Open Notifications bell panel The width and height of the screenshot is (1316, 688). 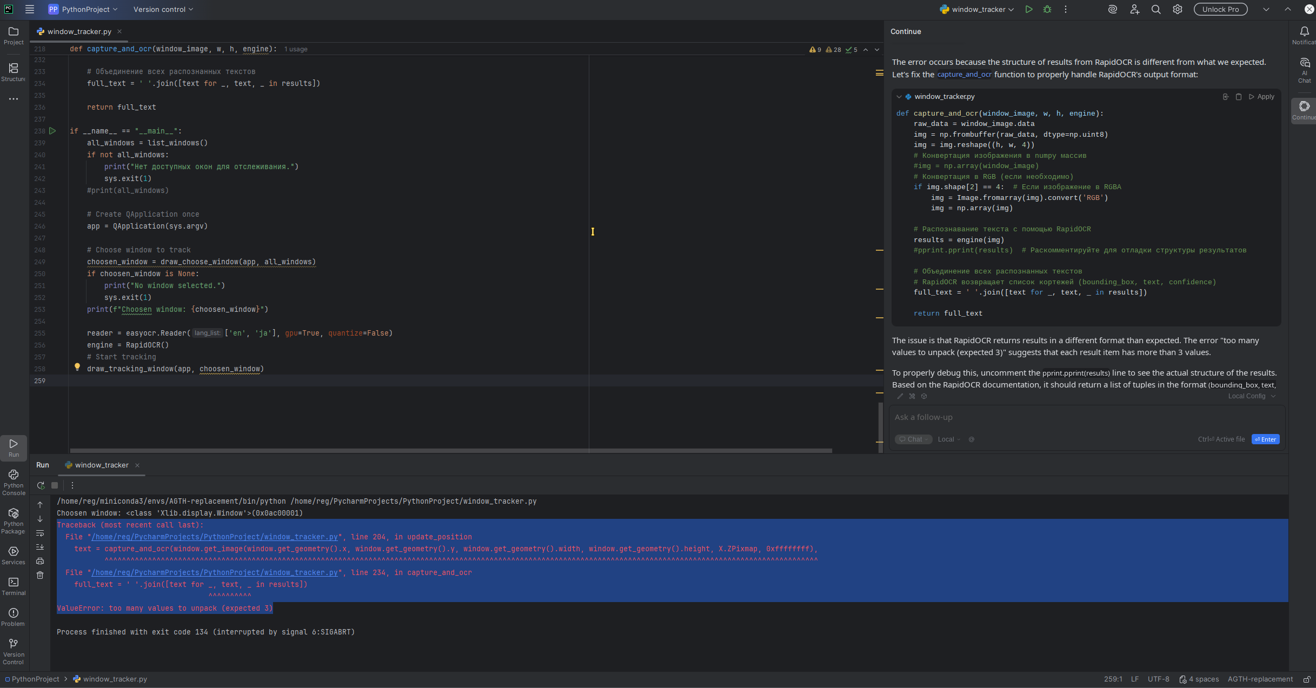(x=1304, y=36)
